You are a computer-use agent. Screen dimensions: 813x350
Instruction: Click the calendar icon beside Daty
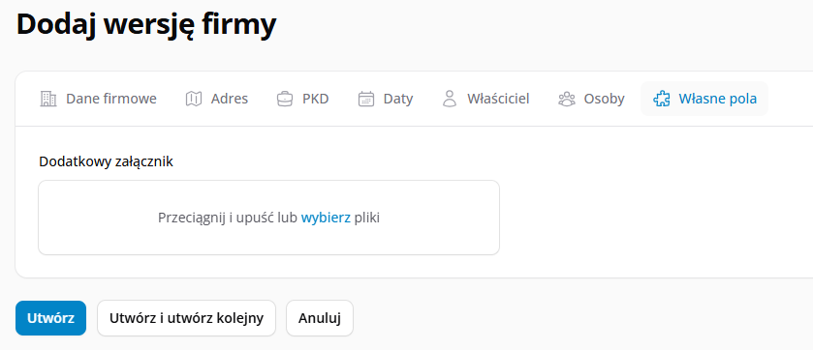coord(366,99)
